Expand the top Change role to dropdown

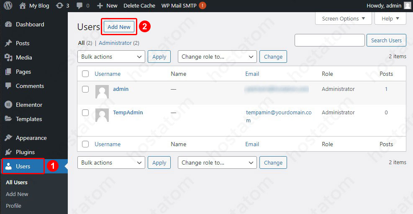point(217,57)
